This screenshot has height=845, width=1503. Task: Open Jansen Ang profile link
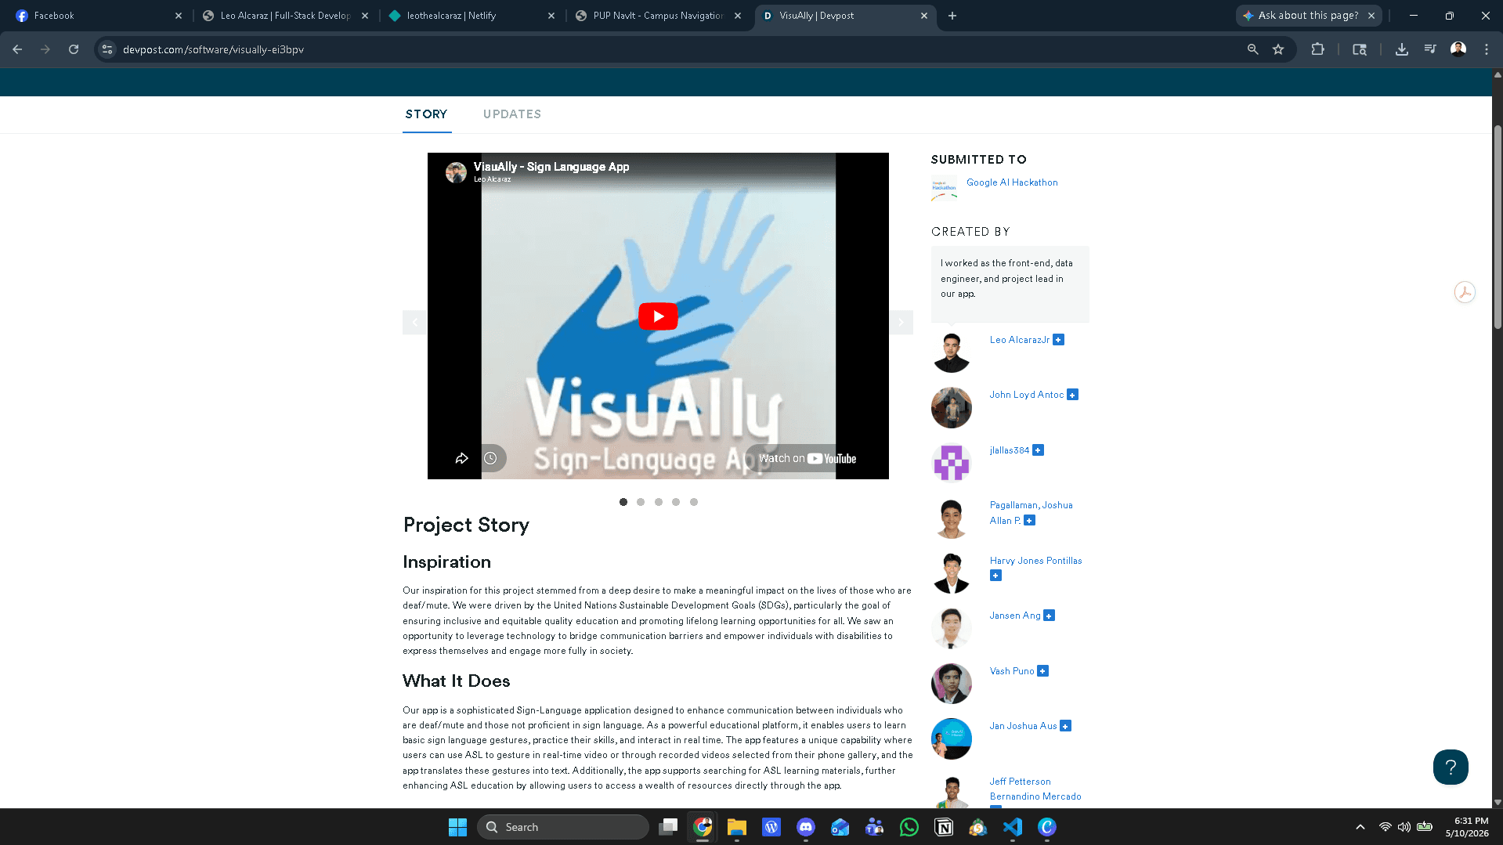[x=1015, y=616]
